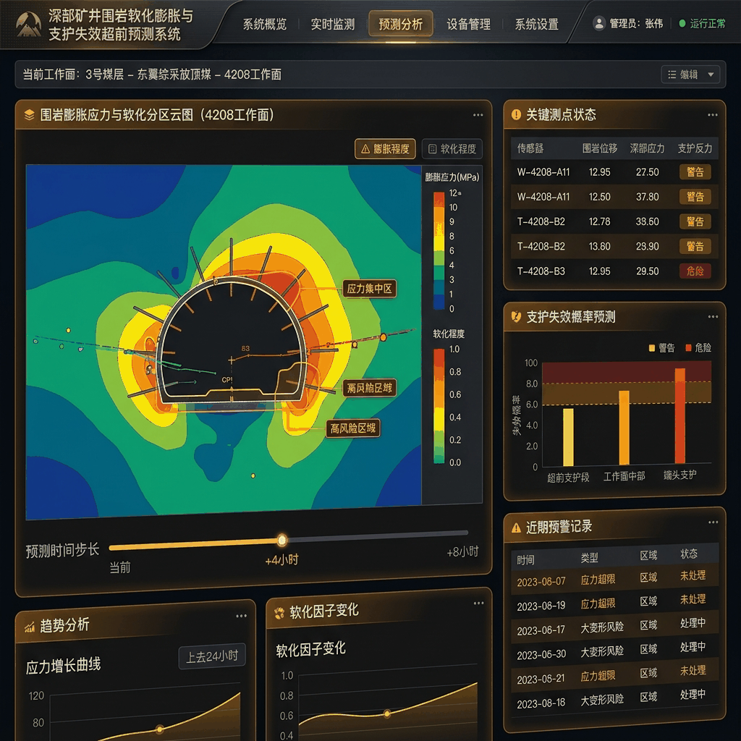Click key measurement points alert icon
The width and height of the screenshot is (741, 741).
pyautogui.click(x=516, y=114)
